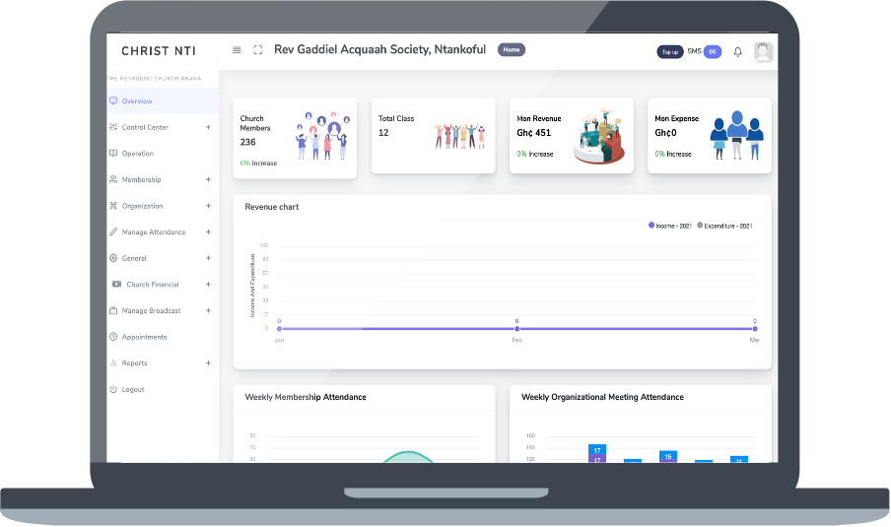Open notifications with the bell icon
This screenshot has width=891, height=527.
click(737, 52)
